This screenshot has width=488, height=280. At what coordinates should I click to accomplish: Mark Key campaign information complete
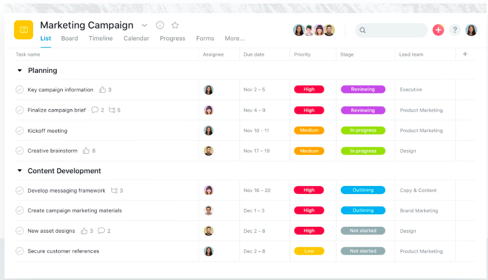(20, 89)
